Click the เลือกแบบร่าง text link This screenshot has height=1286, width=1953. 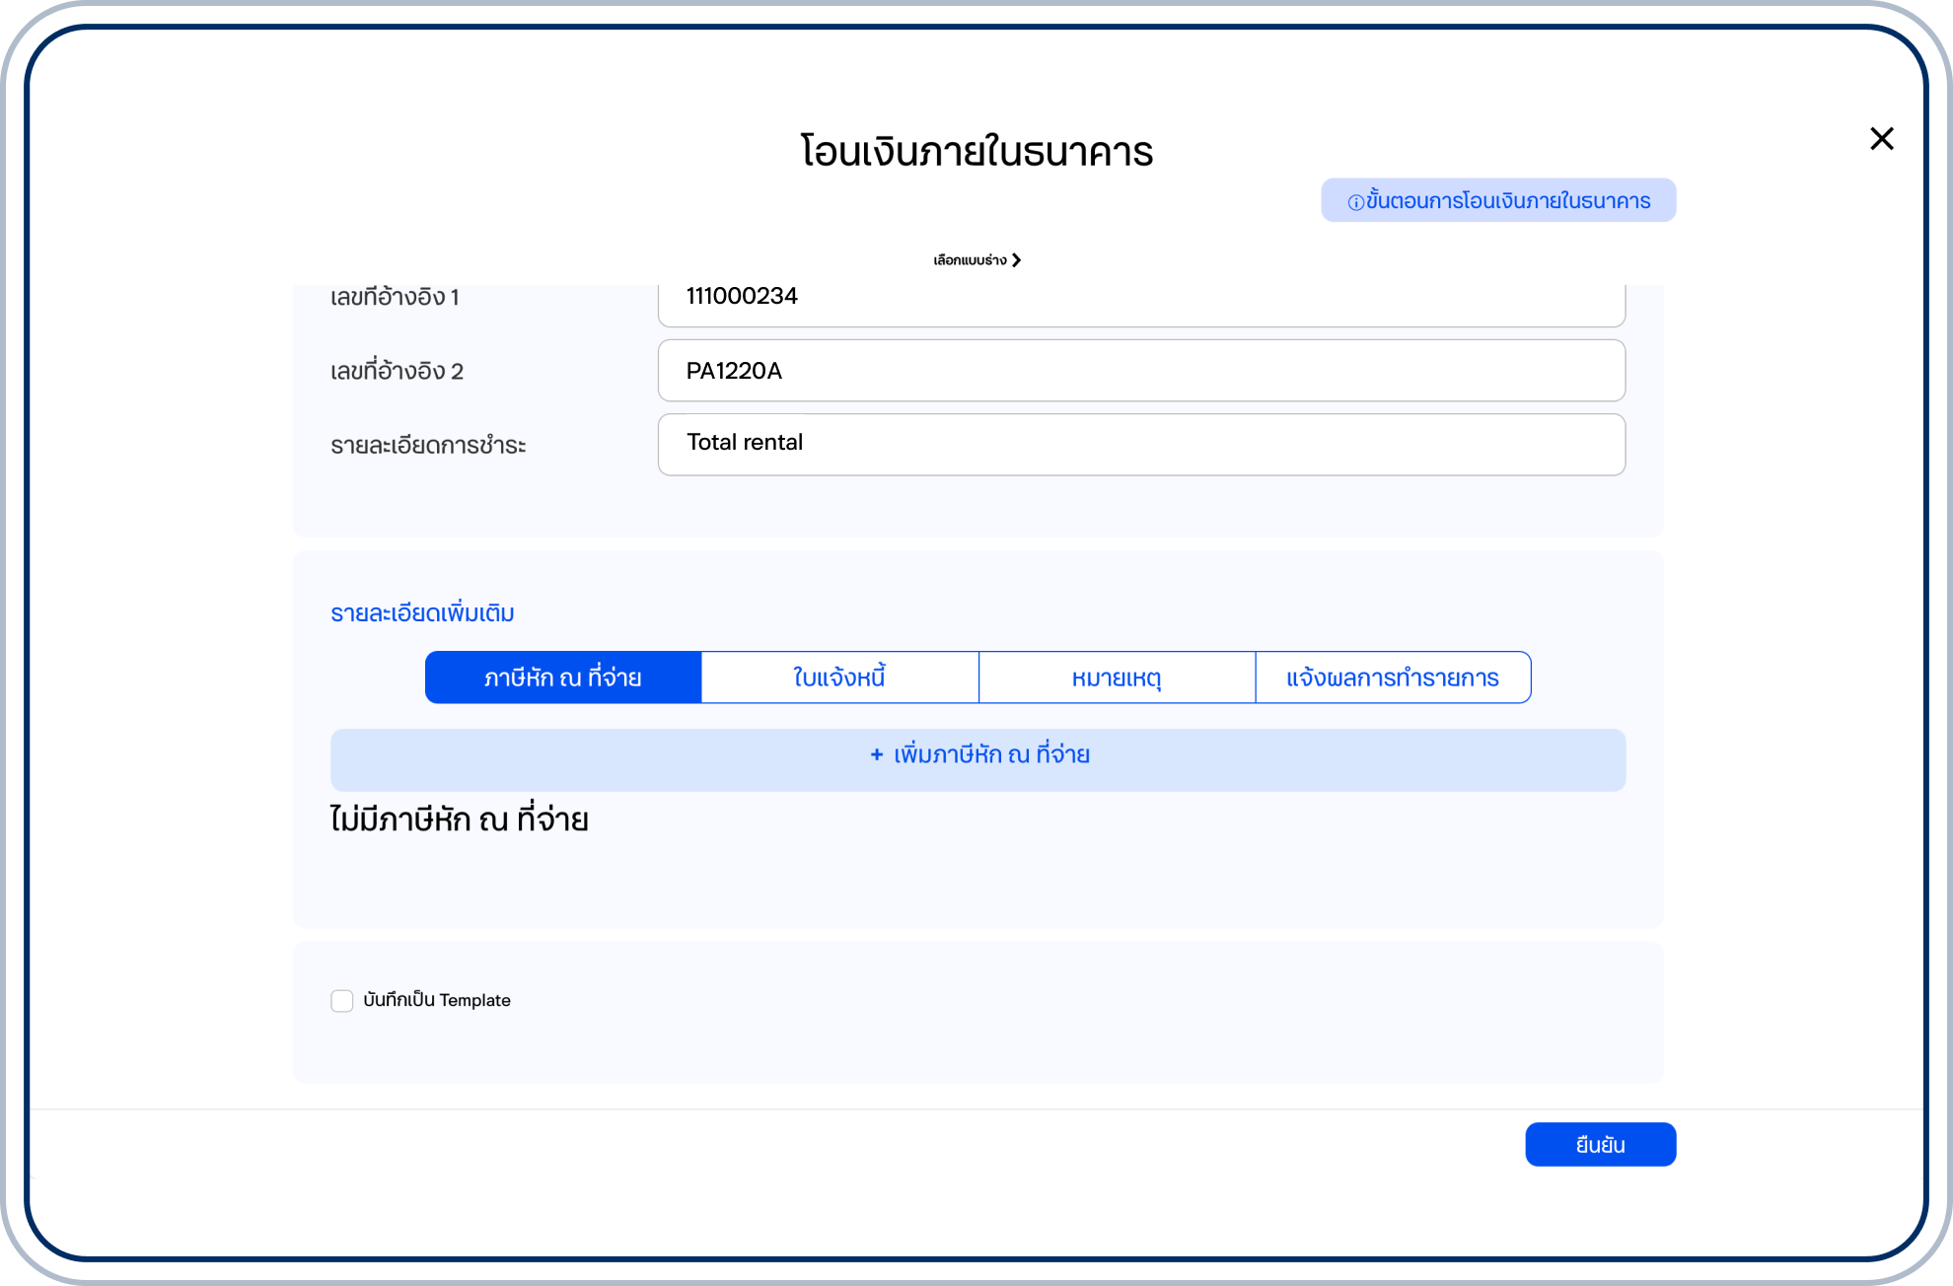pyautogui.click(x=970, y=260)
